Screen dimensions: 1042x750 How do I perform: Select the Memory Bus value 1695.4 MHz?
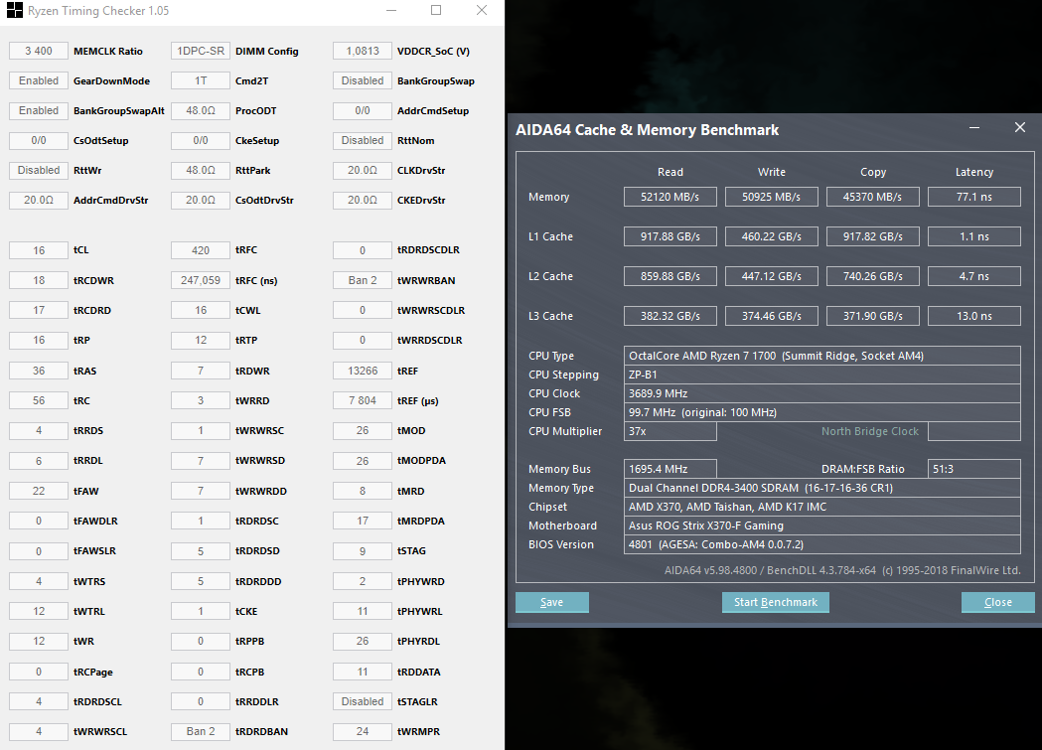click(x=670, y=469)
